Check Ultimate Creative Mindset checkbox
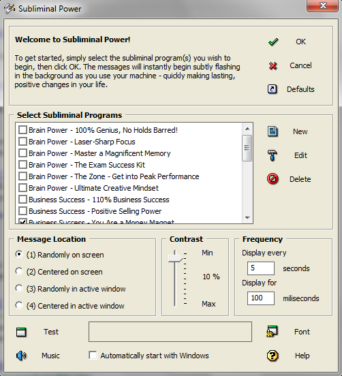This screenshot has height=376, width=342. point(22,188)
